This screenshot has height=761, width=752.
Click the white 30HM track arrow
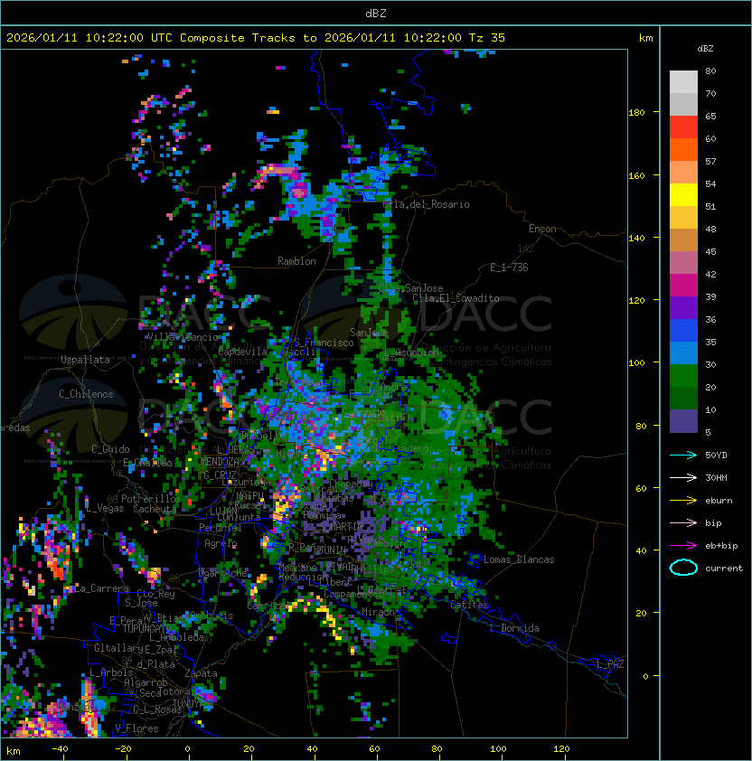[683, 477]
